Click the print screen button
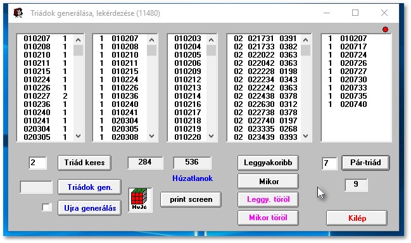Image resolution: width=411 pixels, height=243 pixels. coord(191,199)
